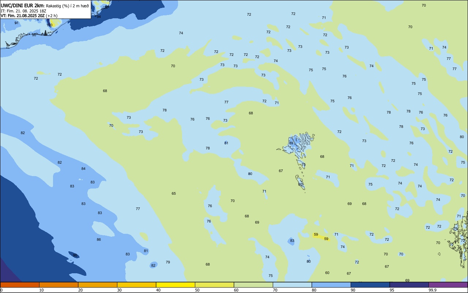Click the 30–40 amber legend swatch
The width and height of the screenshot is (468, 293).
click(x=136, y=285)
